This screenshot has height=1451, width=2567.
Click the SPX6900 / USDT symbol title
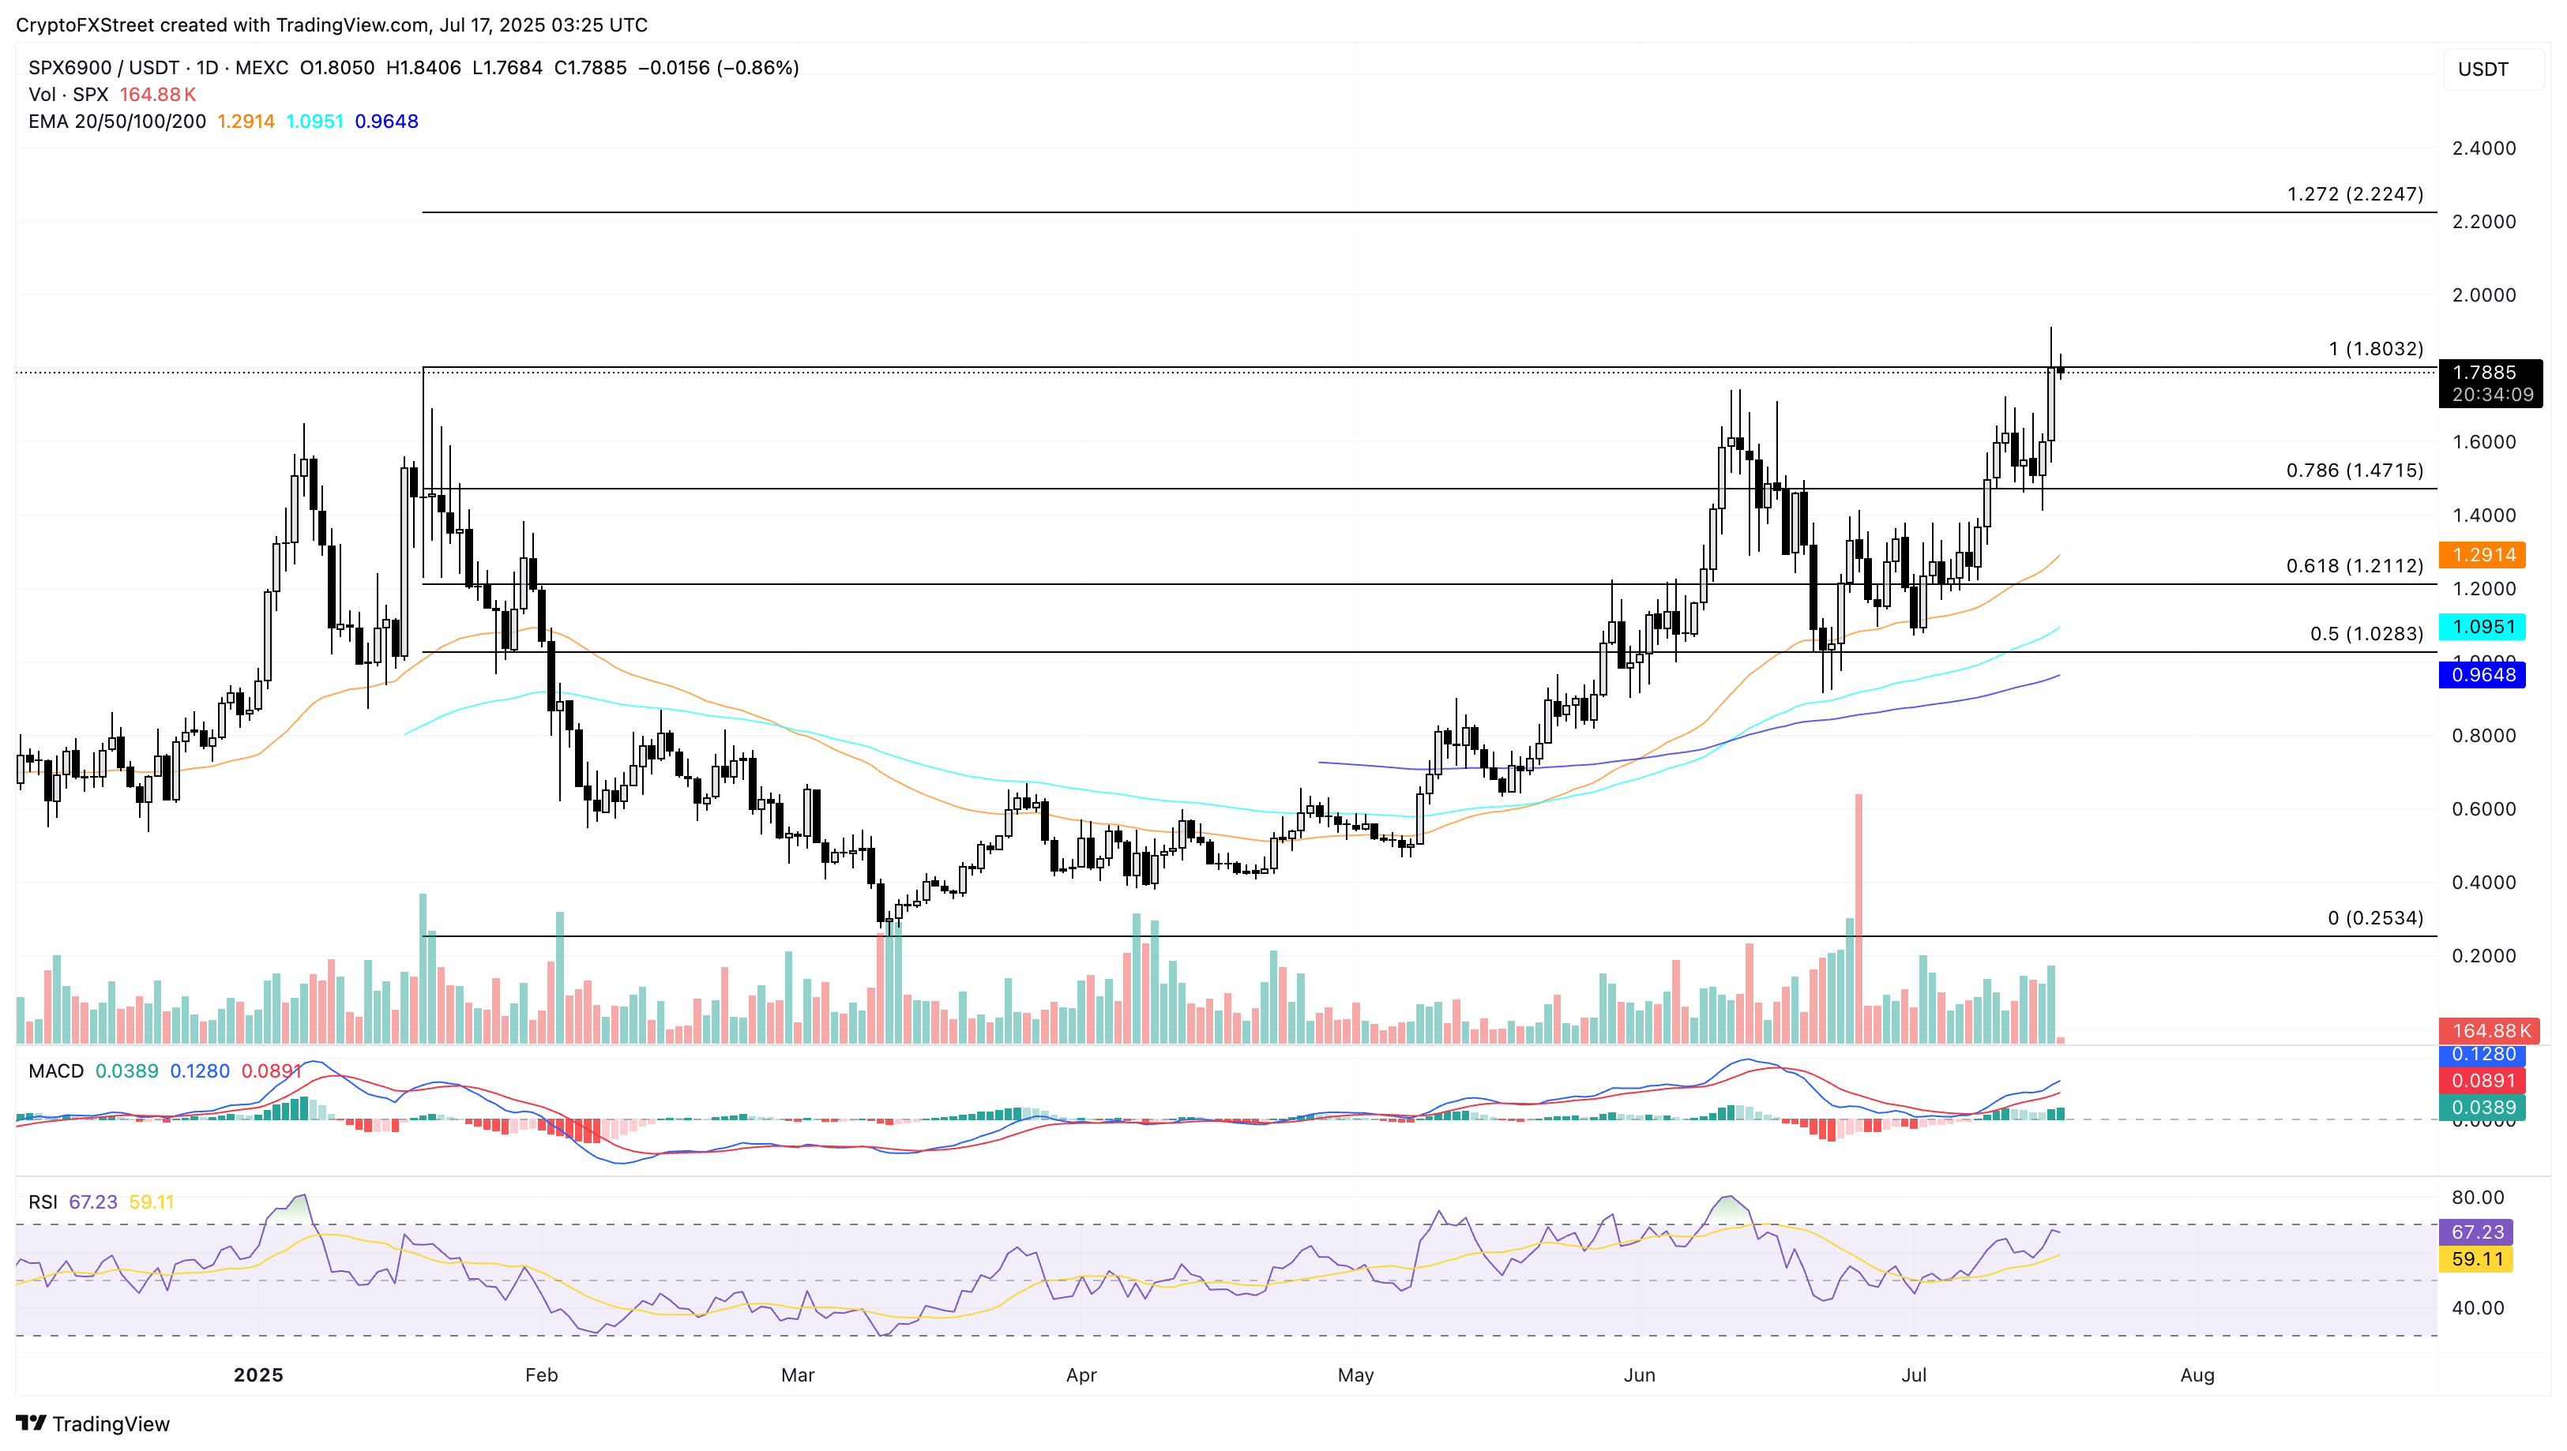[103, 68]
